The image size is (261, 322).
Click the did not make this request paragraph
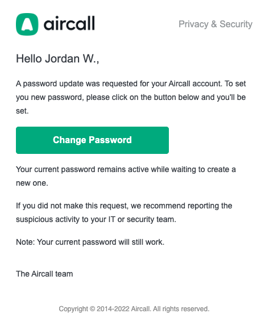pyautogui.click(x=124, y=212)
